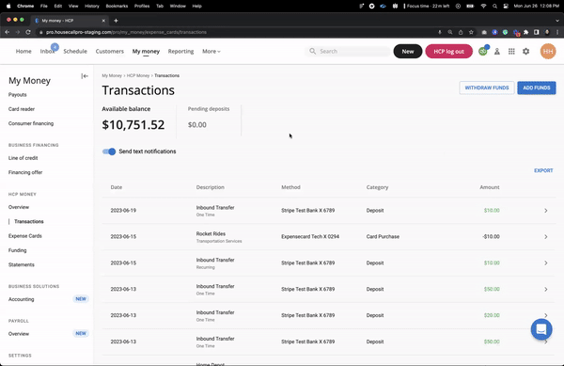
Task: Click Expensecard Tech X 0294 method cell
Action: click(310, 237)
